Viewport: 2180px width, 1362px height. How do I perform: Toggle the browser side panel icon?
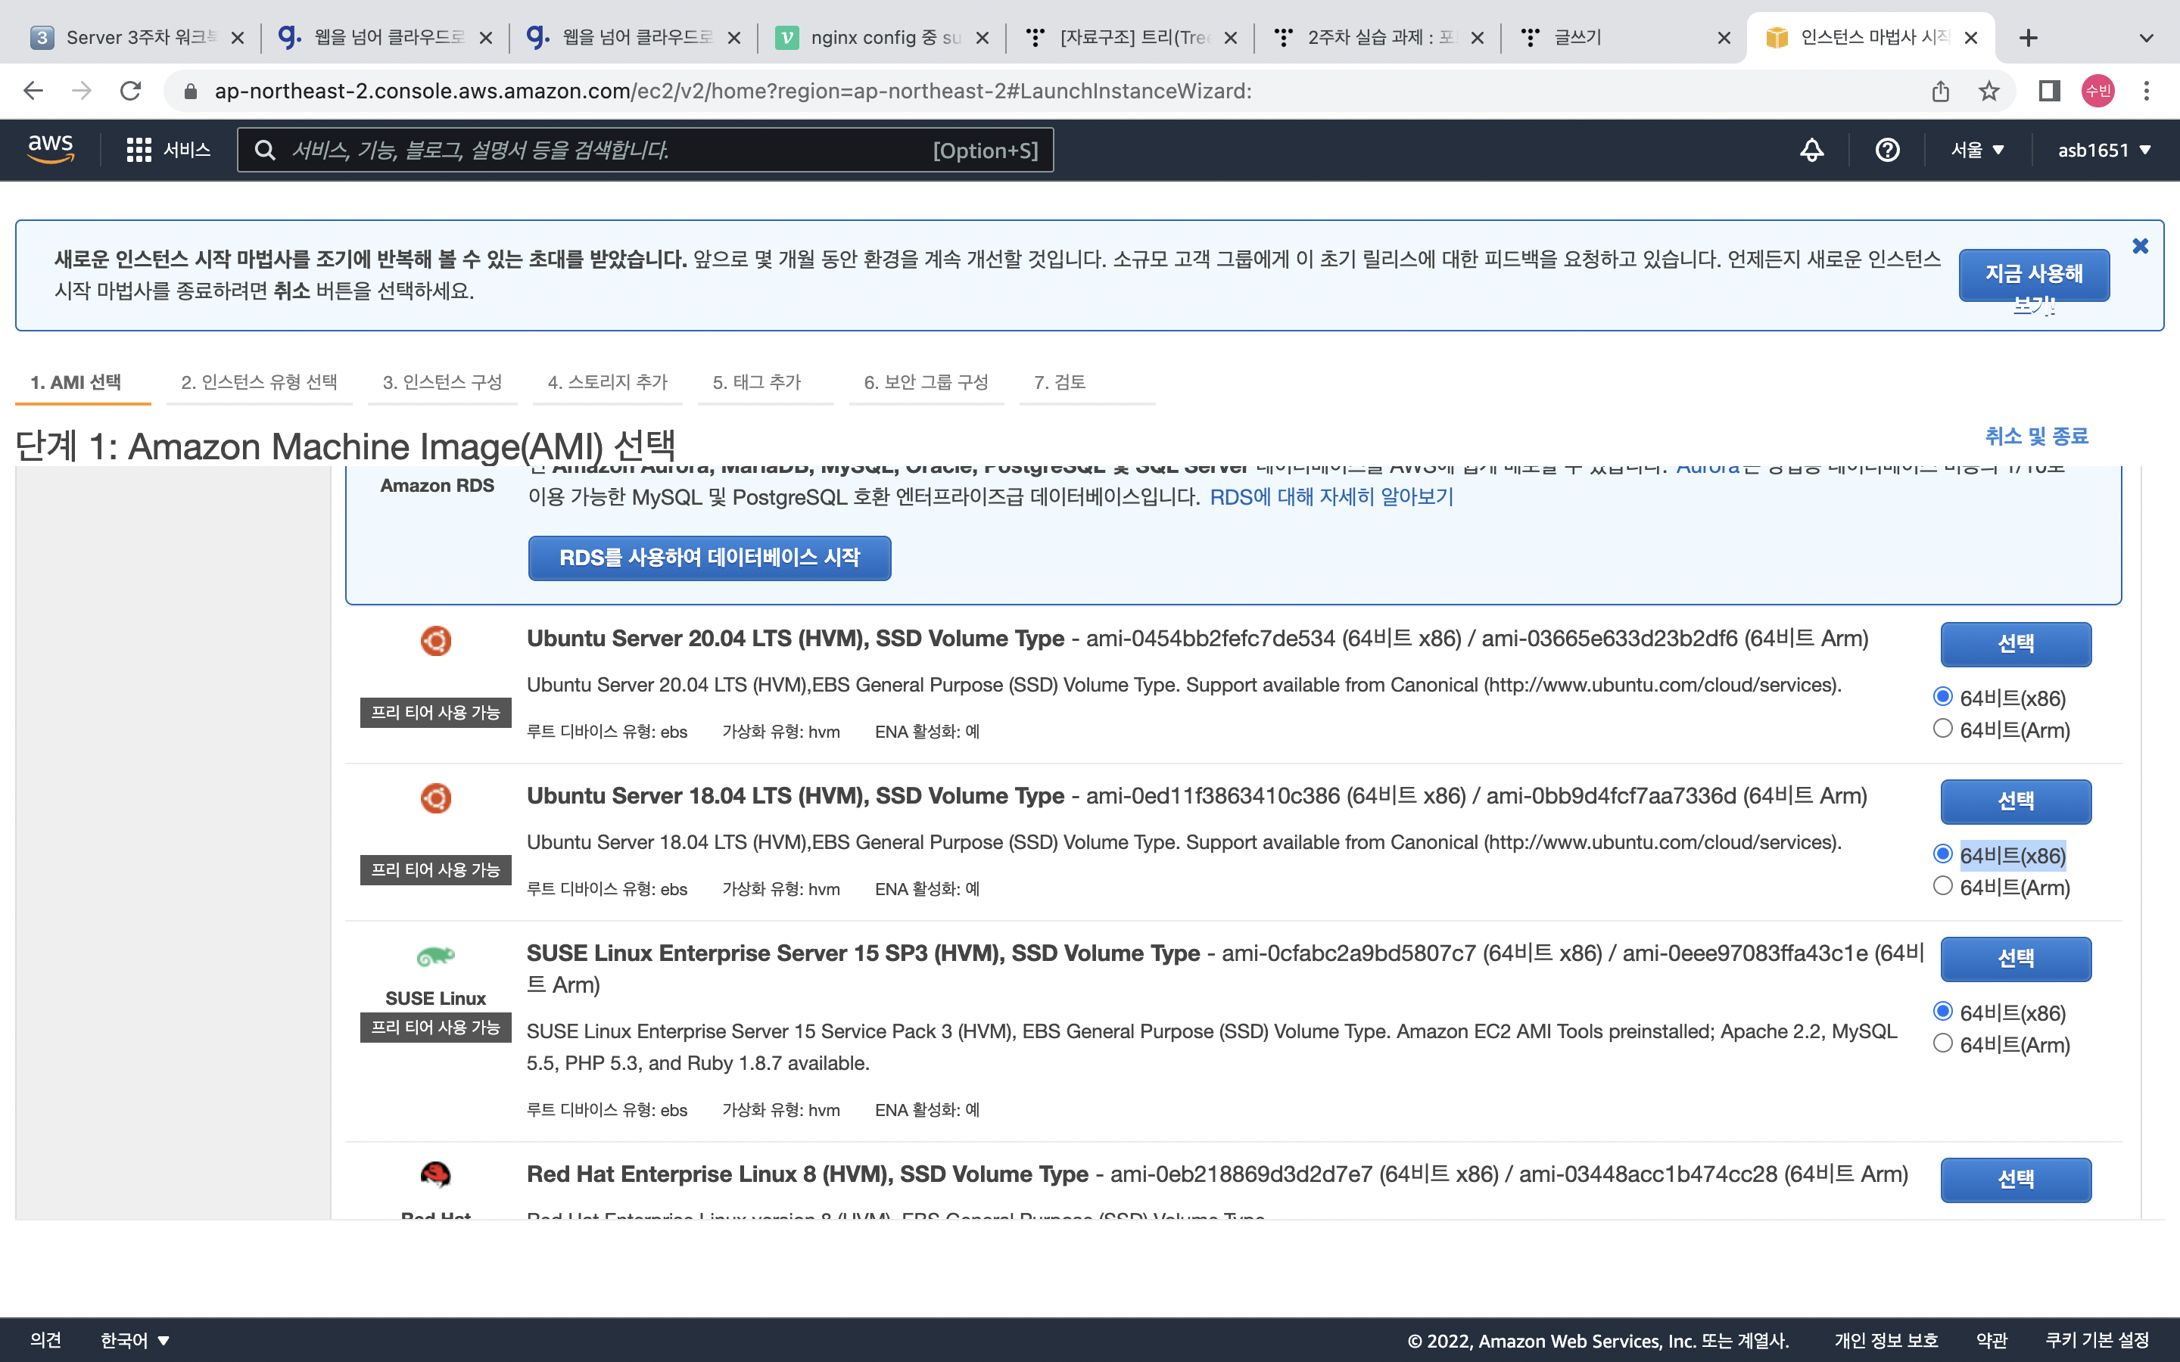2049,91
